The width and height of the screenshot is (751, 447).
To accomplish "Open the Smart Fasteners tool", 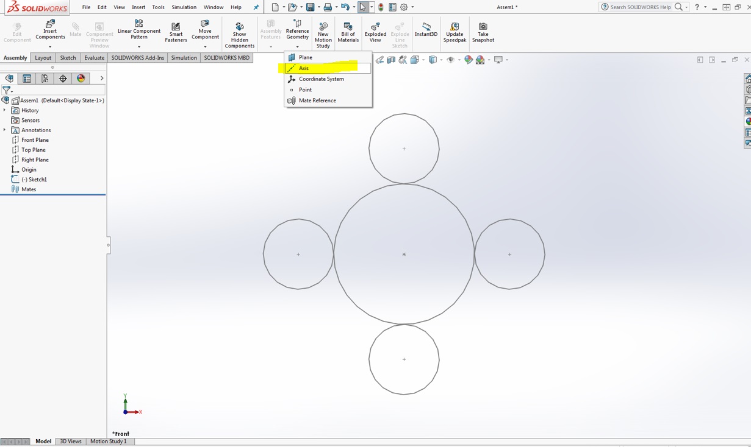I will point(176,32).
